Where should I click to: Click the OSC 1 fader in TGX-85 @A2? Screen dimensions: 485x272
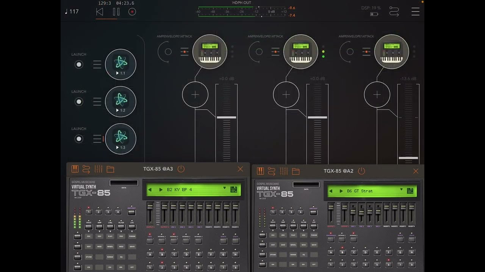pyautogui.click(x=353, y=210)
